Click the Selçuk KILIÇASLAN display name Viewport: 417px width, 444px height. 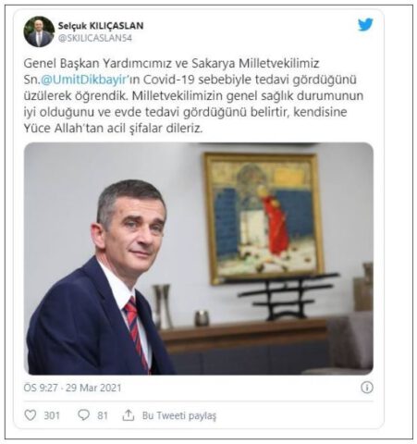point(101,26)
